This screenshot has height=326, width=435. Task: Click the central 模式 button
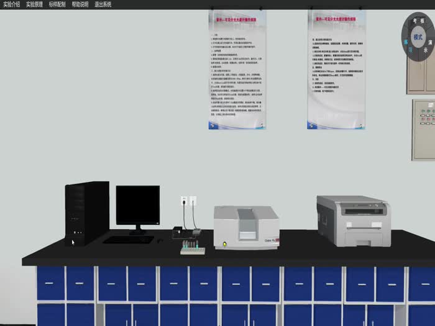[419, 37]
